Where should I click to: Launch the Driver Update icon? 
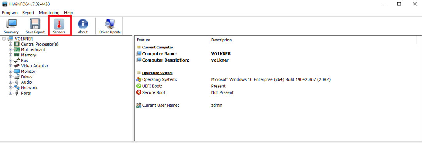click(x=110, y=24)
